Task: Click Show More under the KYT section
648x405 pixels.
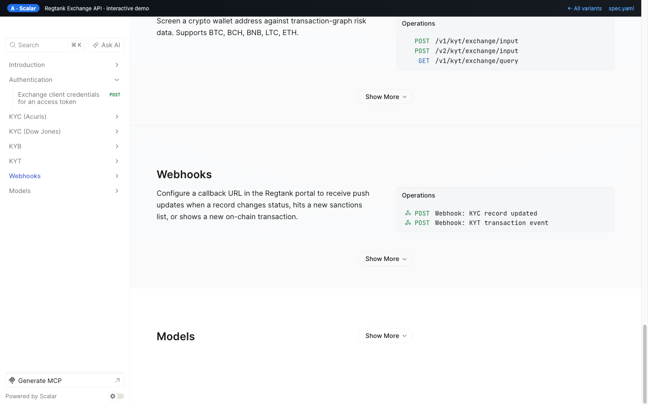Action: (x=385, y=97)
